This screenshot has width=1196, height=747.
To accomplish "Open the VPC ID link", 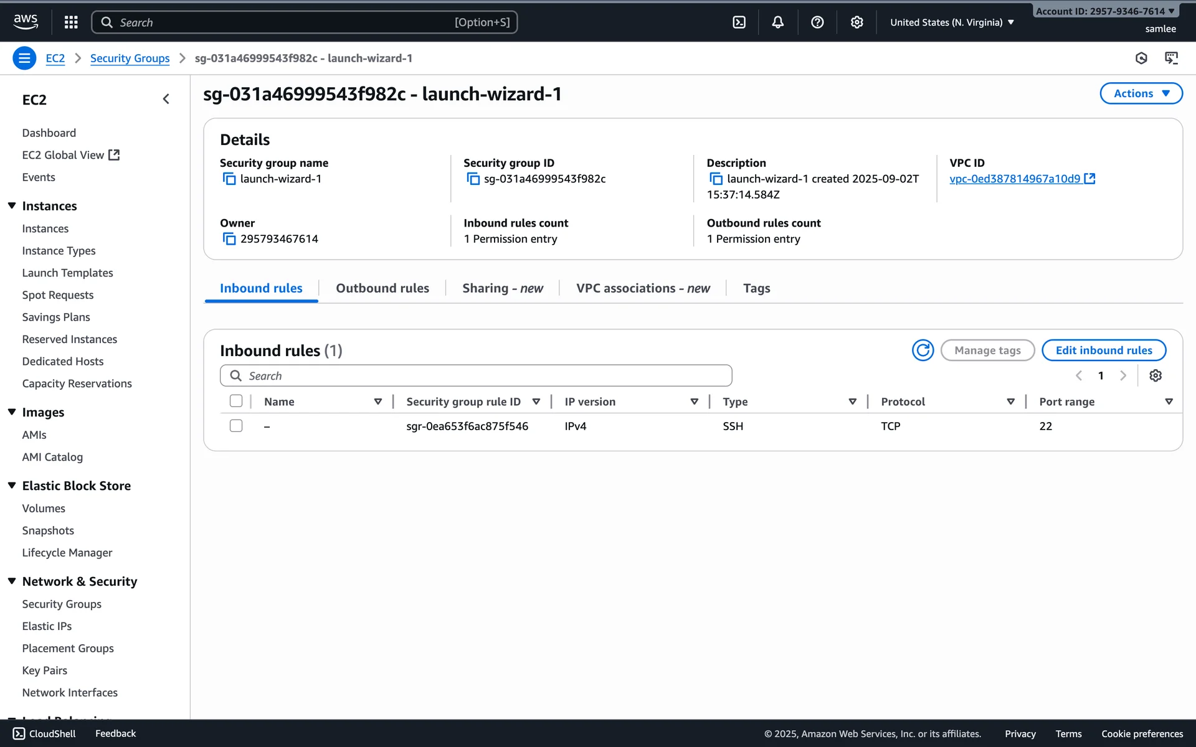I will click(x=1015, y=179).
